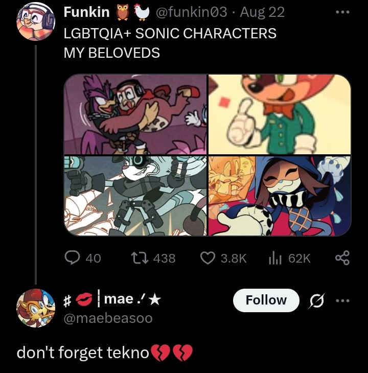Like the Funkin tweet with heart icon

pyautogui.click(x=208, y=258)
